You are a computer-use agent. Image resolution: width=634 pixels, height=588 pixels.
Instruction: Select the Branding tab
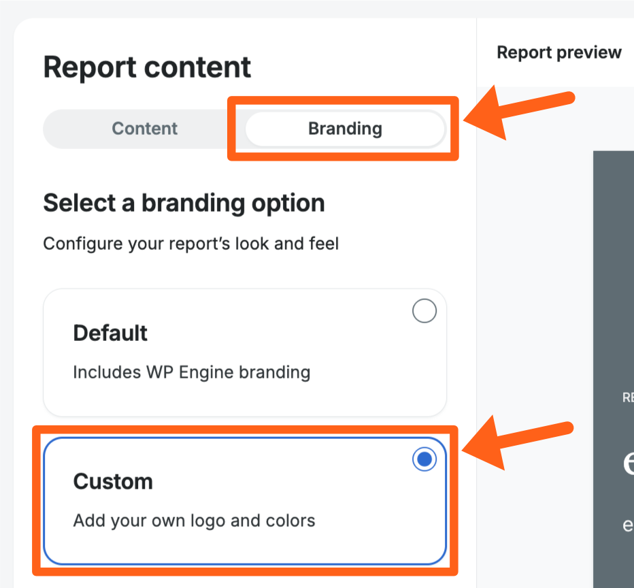point(345,129)
